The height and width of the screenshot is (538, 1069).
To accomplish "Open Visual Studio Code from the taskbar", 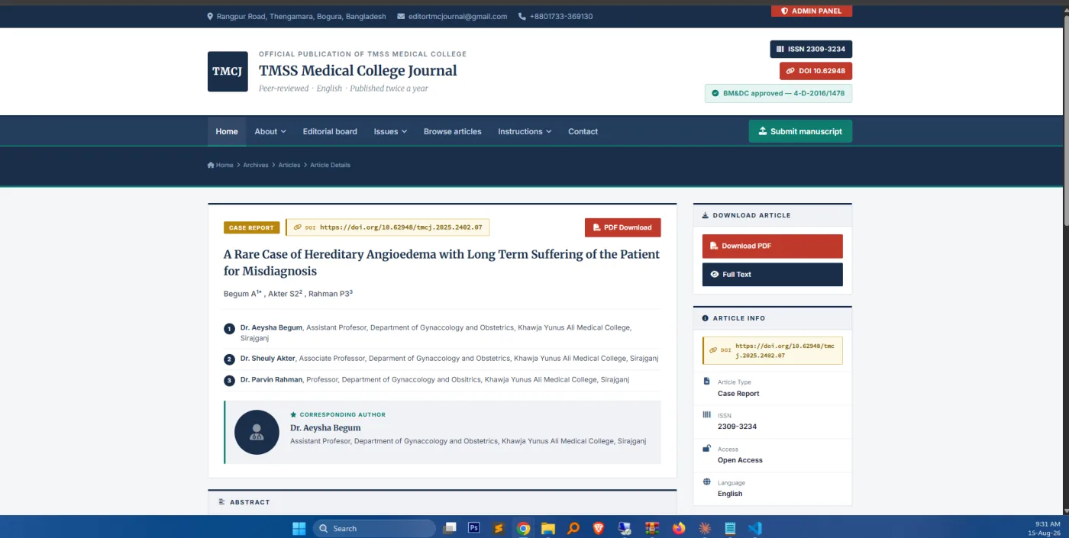I will (754, 528).
